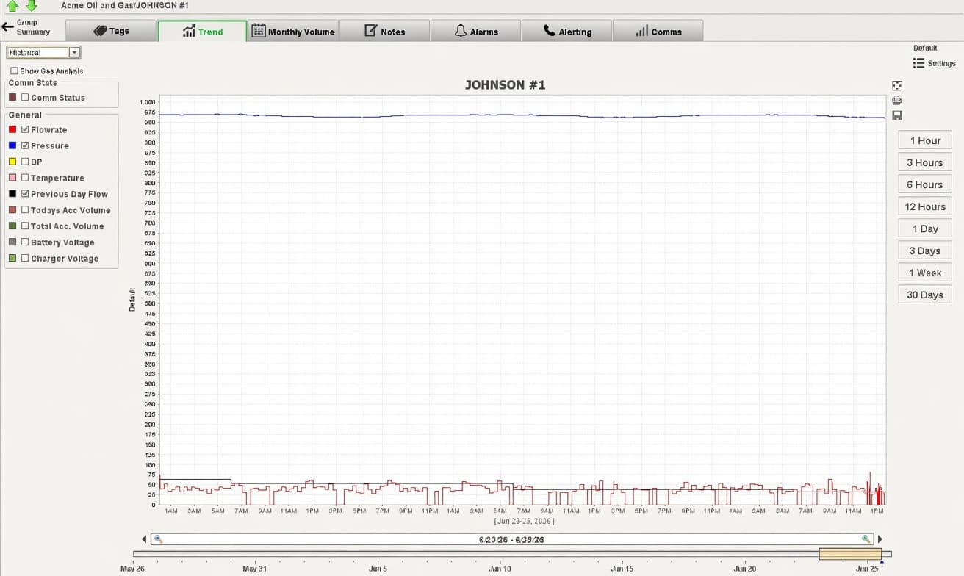Step date range forward with right arrow

880,539
